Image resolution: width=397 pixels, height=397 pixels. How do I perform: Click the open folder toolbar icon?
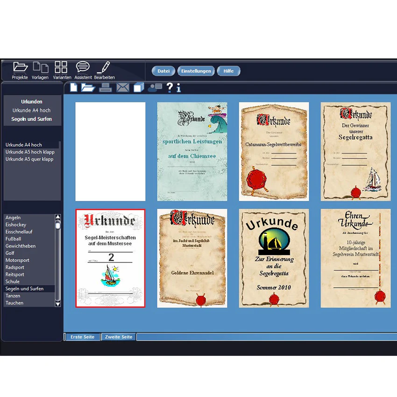88,88
